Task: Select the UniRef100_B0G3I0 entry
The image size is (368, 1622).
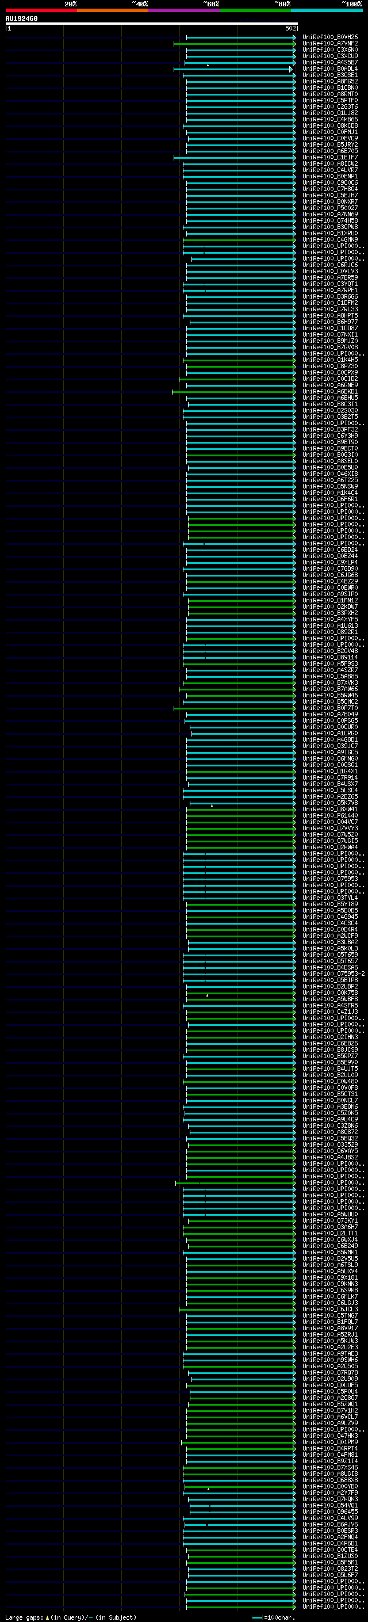Action: [x=330, y=455]
